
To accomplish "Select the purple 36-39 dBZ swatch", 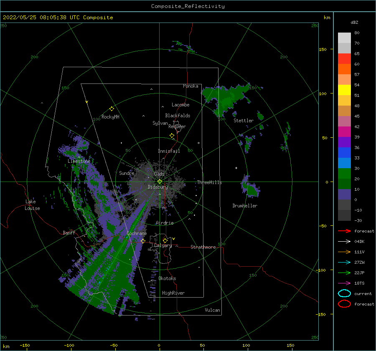I will click(x=344, y=142).
